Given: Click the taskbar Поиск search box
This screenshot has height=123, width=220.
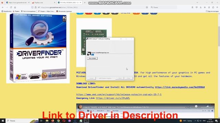Looking at the screenshot, I should (22, 121).
